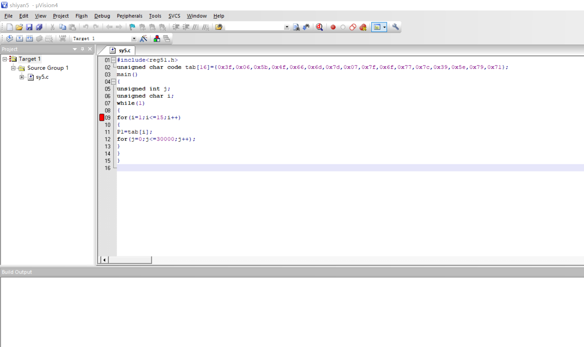Collapse the code fold at line 01
584x347 pixels.
113,60
